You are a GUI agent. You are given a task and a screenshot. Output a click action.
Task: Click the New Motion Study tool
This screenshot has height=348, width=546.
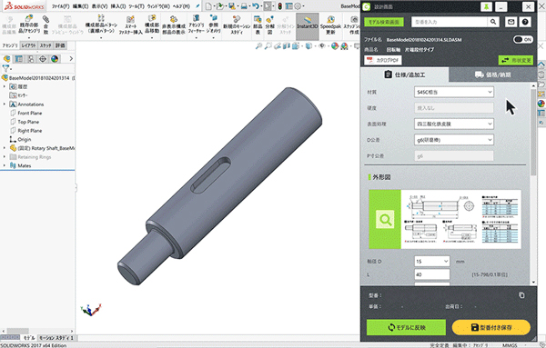pyautogui.click(x=237, y=25)
